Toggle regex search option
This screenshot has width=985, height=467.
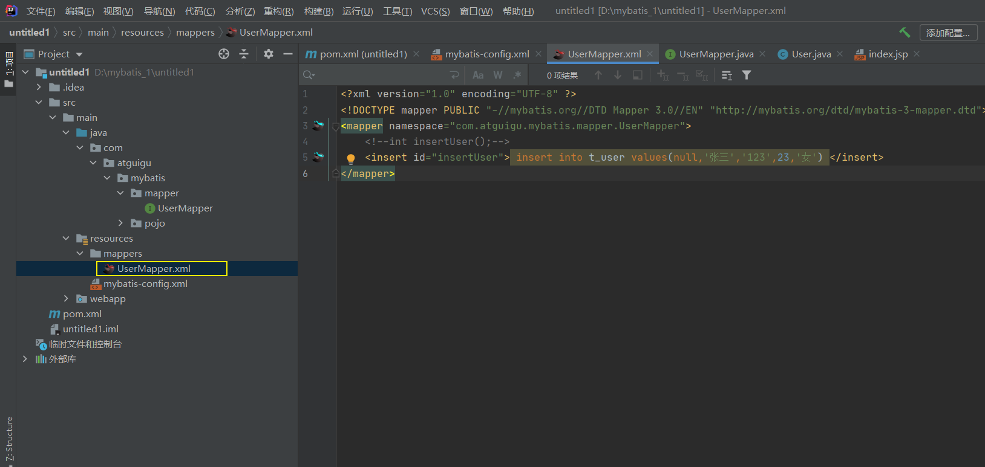(517, 75)
